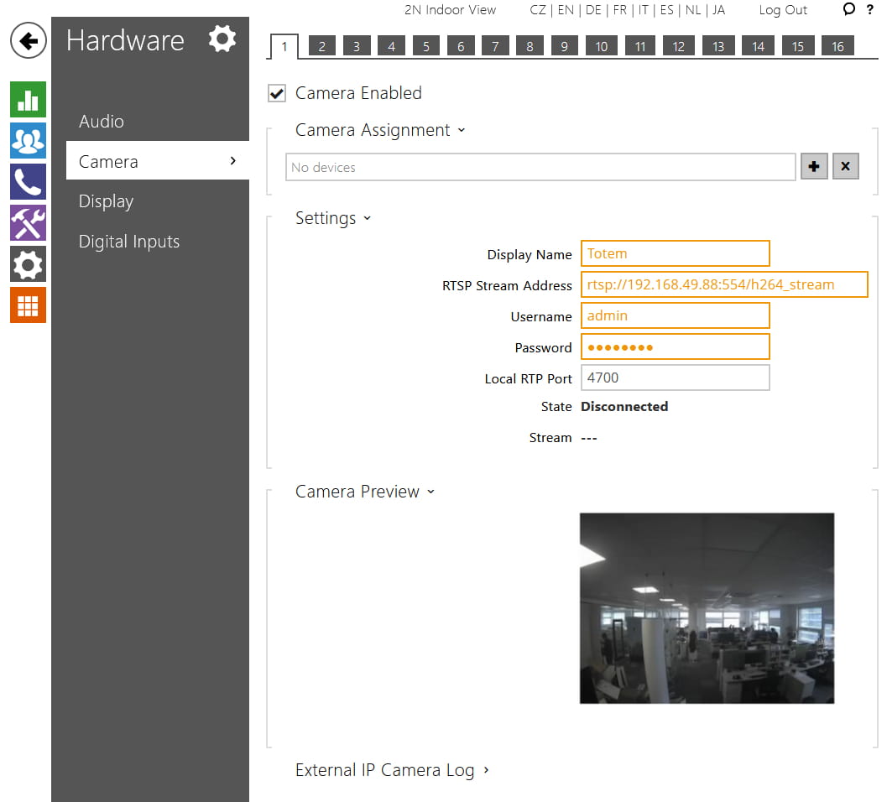Select camera tab 8
The height and width of the screenshot is (802, 887).
pyautogui.click(x=530, y=46)
